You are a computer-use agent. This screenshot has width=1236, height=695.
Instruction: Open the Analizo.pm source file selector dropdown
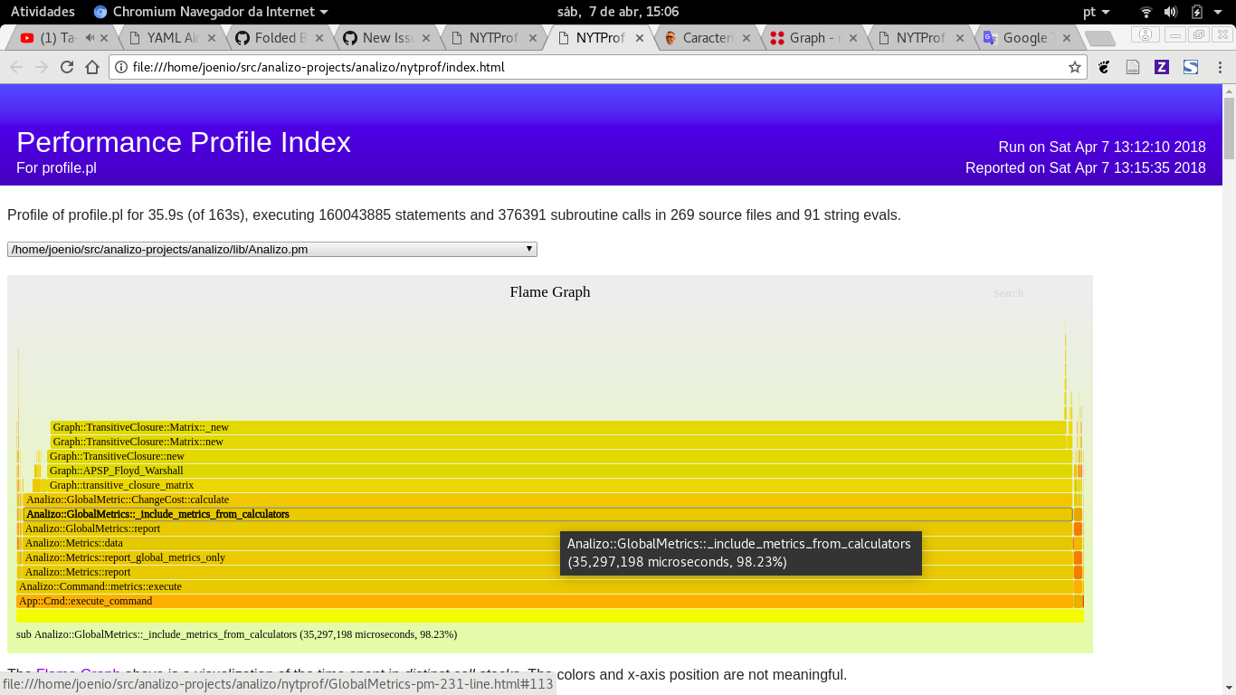(271, 249)
